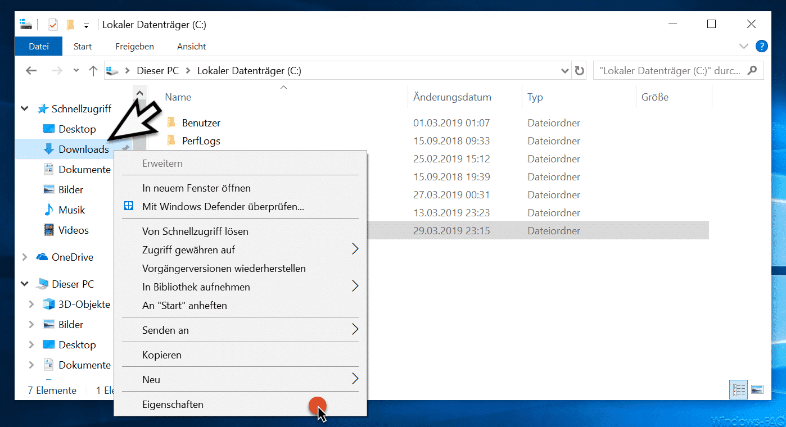Open Desktop under Schnellzugriff
This screenshot has height=427, width=786.
77,129
